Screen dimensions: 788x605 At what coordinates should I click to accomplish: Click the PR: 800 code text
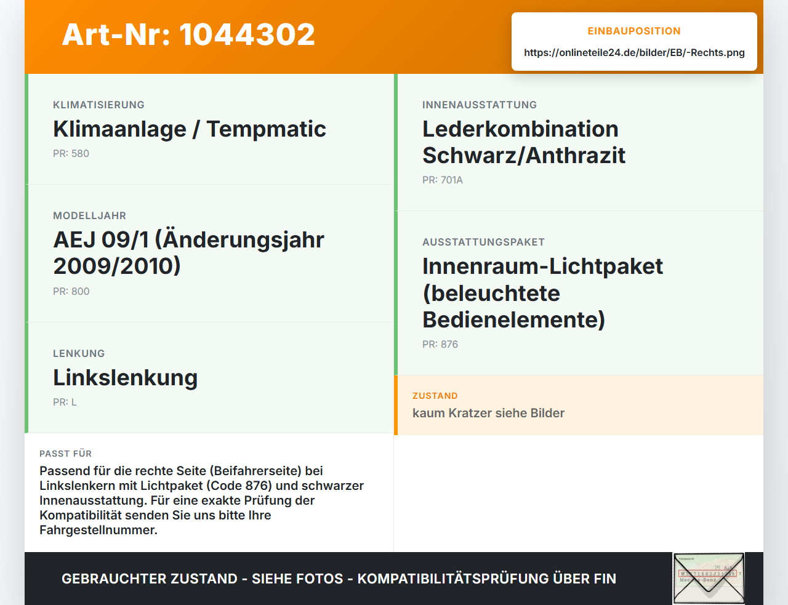[x=71, y=292]
